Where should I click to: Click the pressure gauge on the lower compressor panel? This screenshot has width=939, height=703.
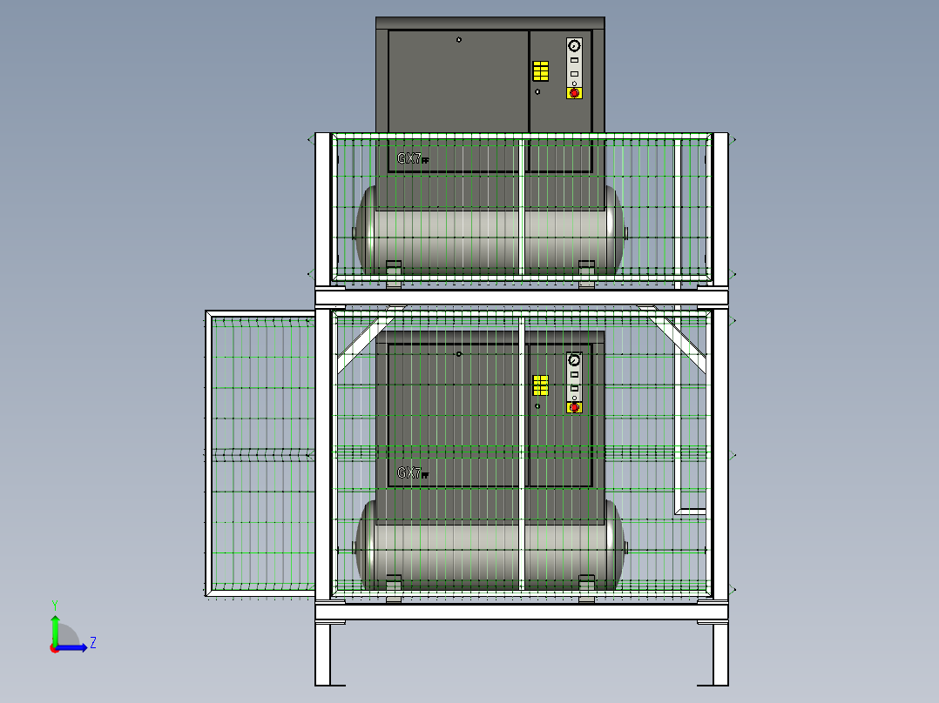point(574,360)
